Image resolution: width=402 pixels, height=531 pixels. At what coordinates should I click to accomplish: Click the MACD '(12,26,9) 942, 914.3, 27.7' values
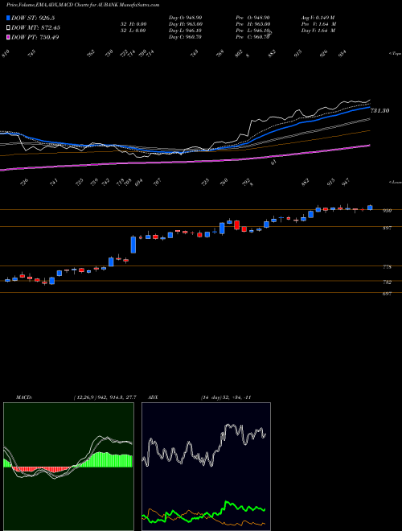105,397
